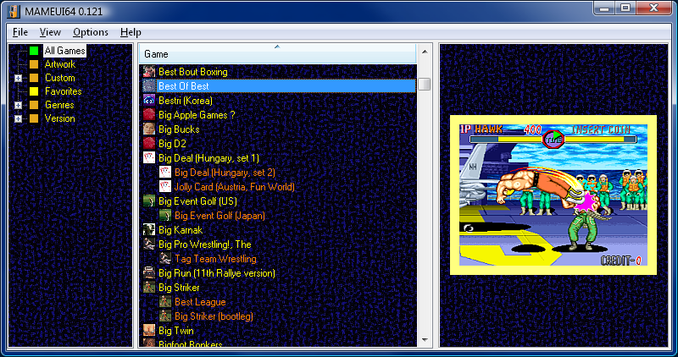Click the Big Apple Games icon
Image resolution: width=678 pixels, height=357 pixels.
point(149,115)
